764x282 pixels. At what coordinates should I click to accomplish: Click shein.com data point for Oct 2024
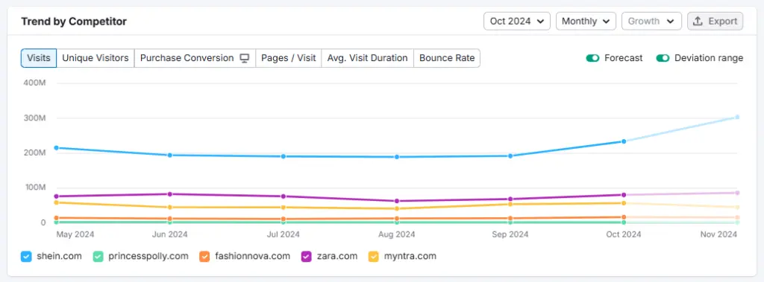pyautogui.click(x=624, y=141)
